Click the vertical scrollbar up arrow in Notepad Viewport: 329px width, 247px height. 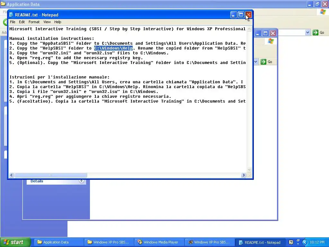249,29
